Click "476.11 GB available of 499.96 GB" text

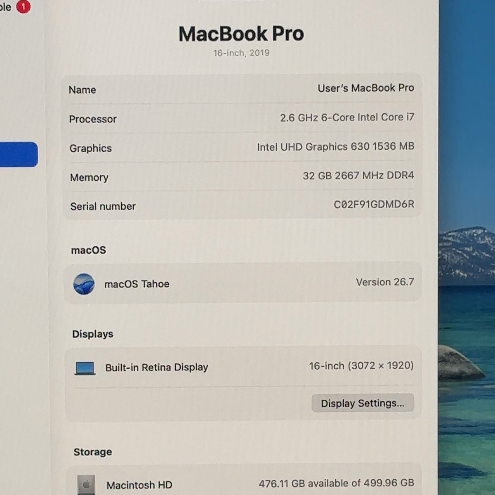coord(337,483)
